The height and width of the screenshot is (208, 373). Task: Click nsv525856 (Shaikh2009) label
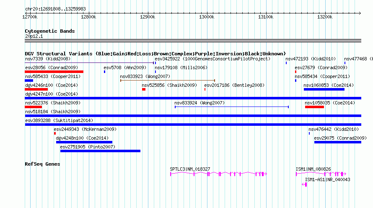169,86
